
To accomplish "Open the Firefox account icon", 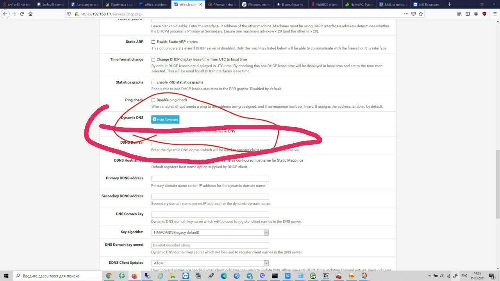I will point(476,14).
